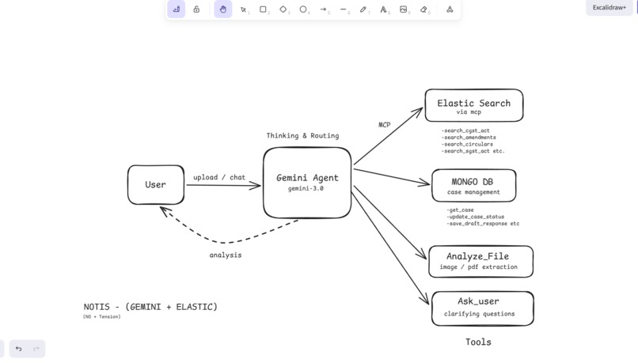The width and height of the screenshot is (638, 363).
Task: Click the 'upload / chat' label
Action: [x=219, y=177]
